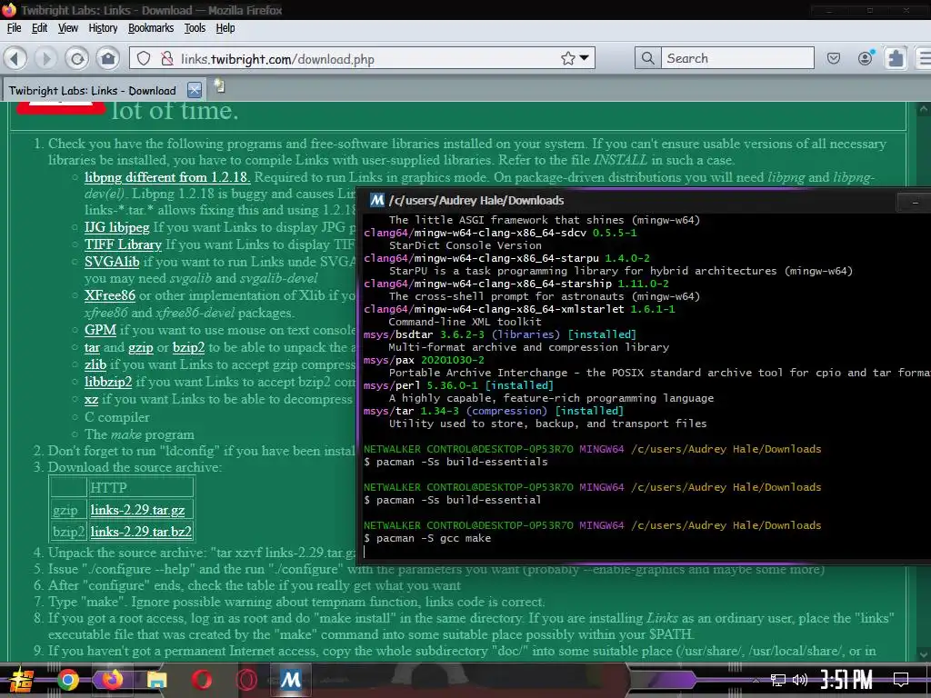The image size is (931, 698).
Task: Open the Bookmarks menu
Action: (151, 28)
